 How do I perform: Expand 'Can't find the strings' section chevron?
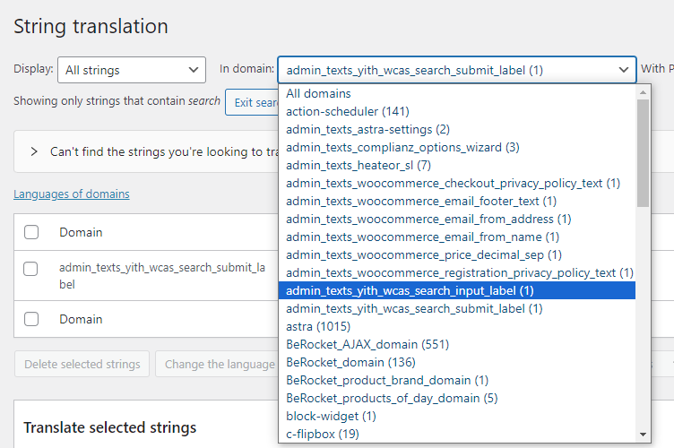pyautogui.click(x=34, y=151)
